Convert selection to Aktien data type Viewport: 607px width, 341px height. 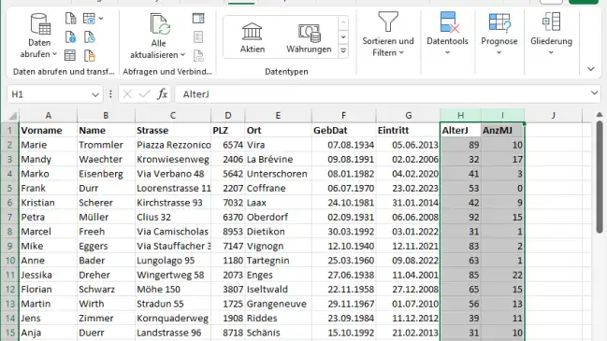click(253, 37)
